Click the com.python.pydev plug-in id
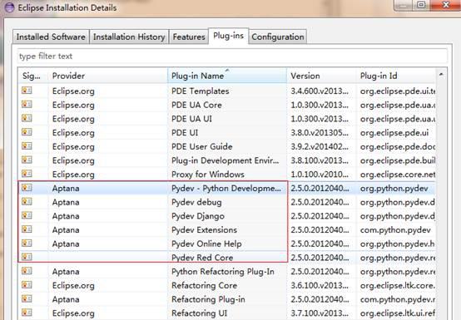Image resolution: width=461 pixels, height=320 pixels. pos(395,230)
